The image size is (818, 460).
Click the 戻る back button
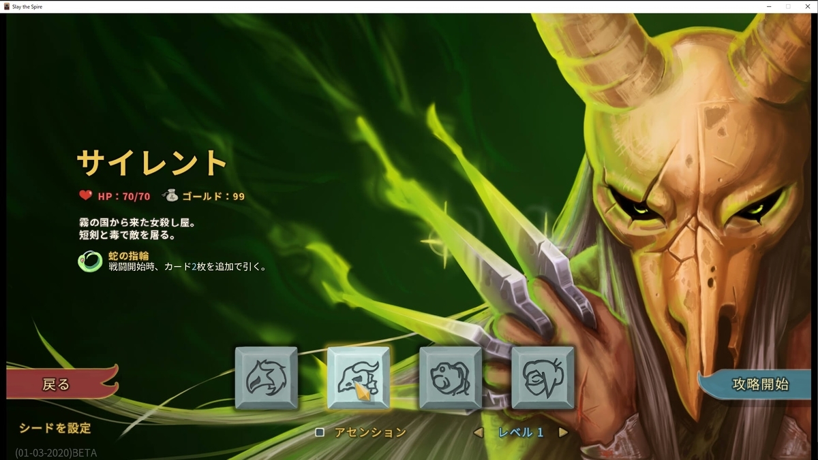tap(61, 384)
